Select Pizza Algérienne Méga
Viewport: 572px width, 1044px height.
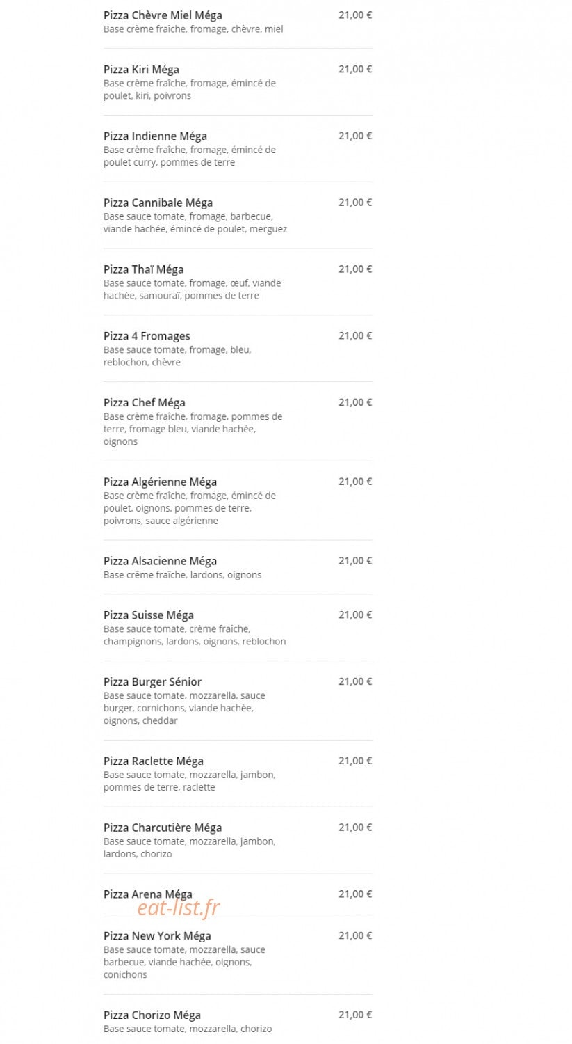(x=160, y=482)
